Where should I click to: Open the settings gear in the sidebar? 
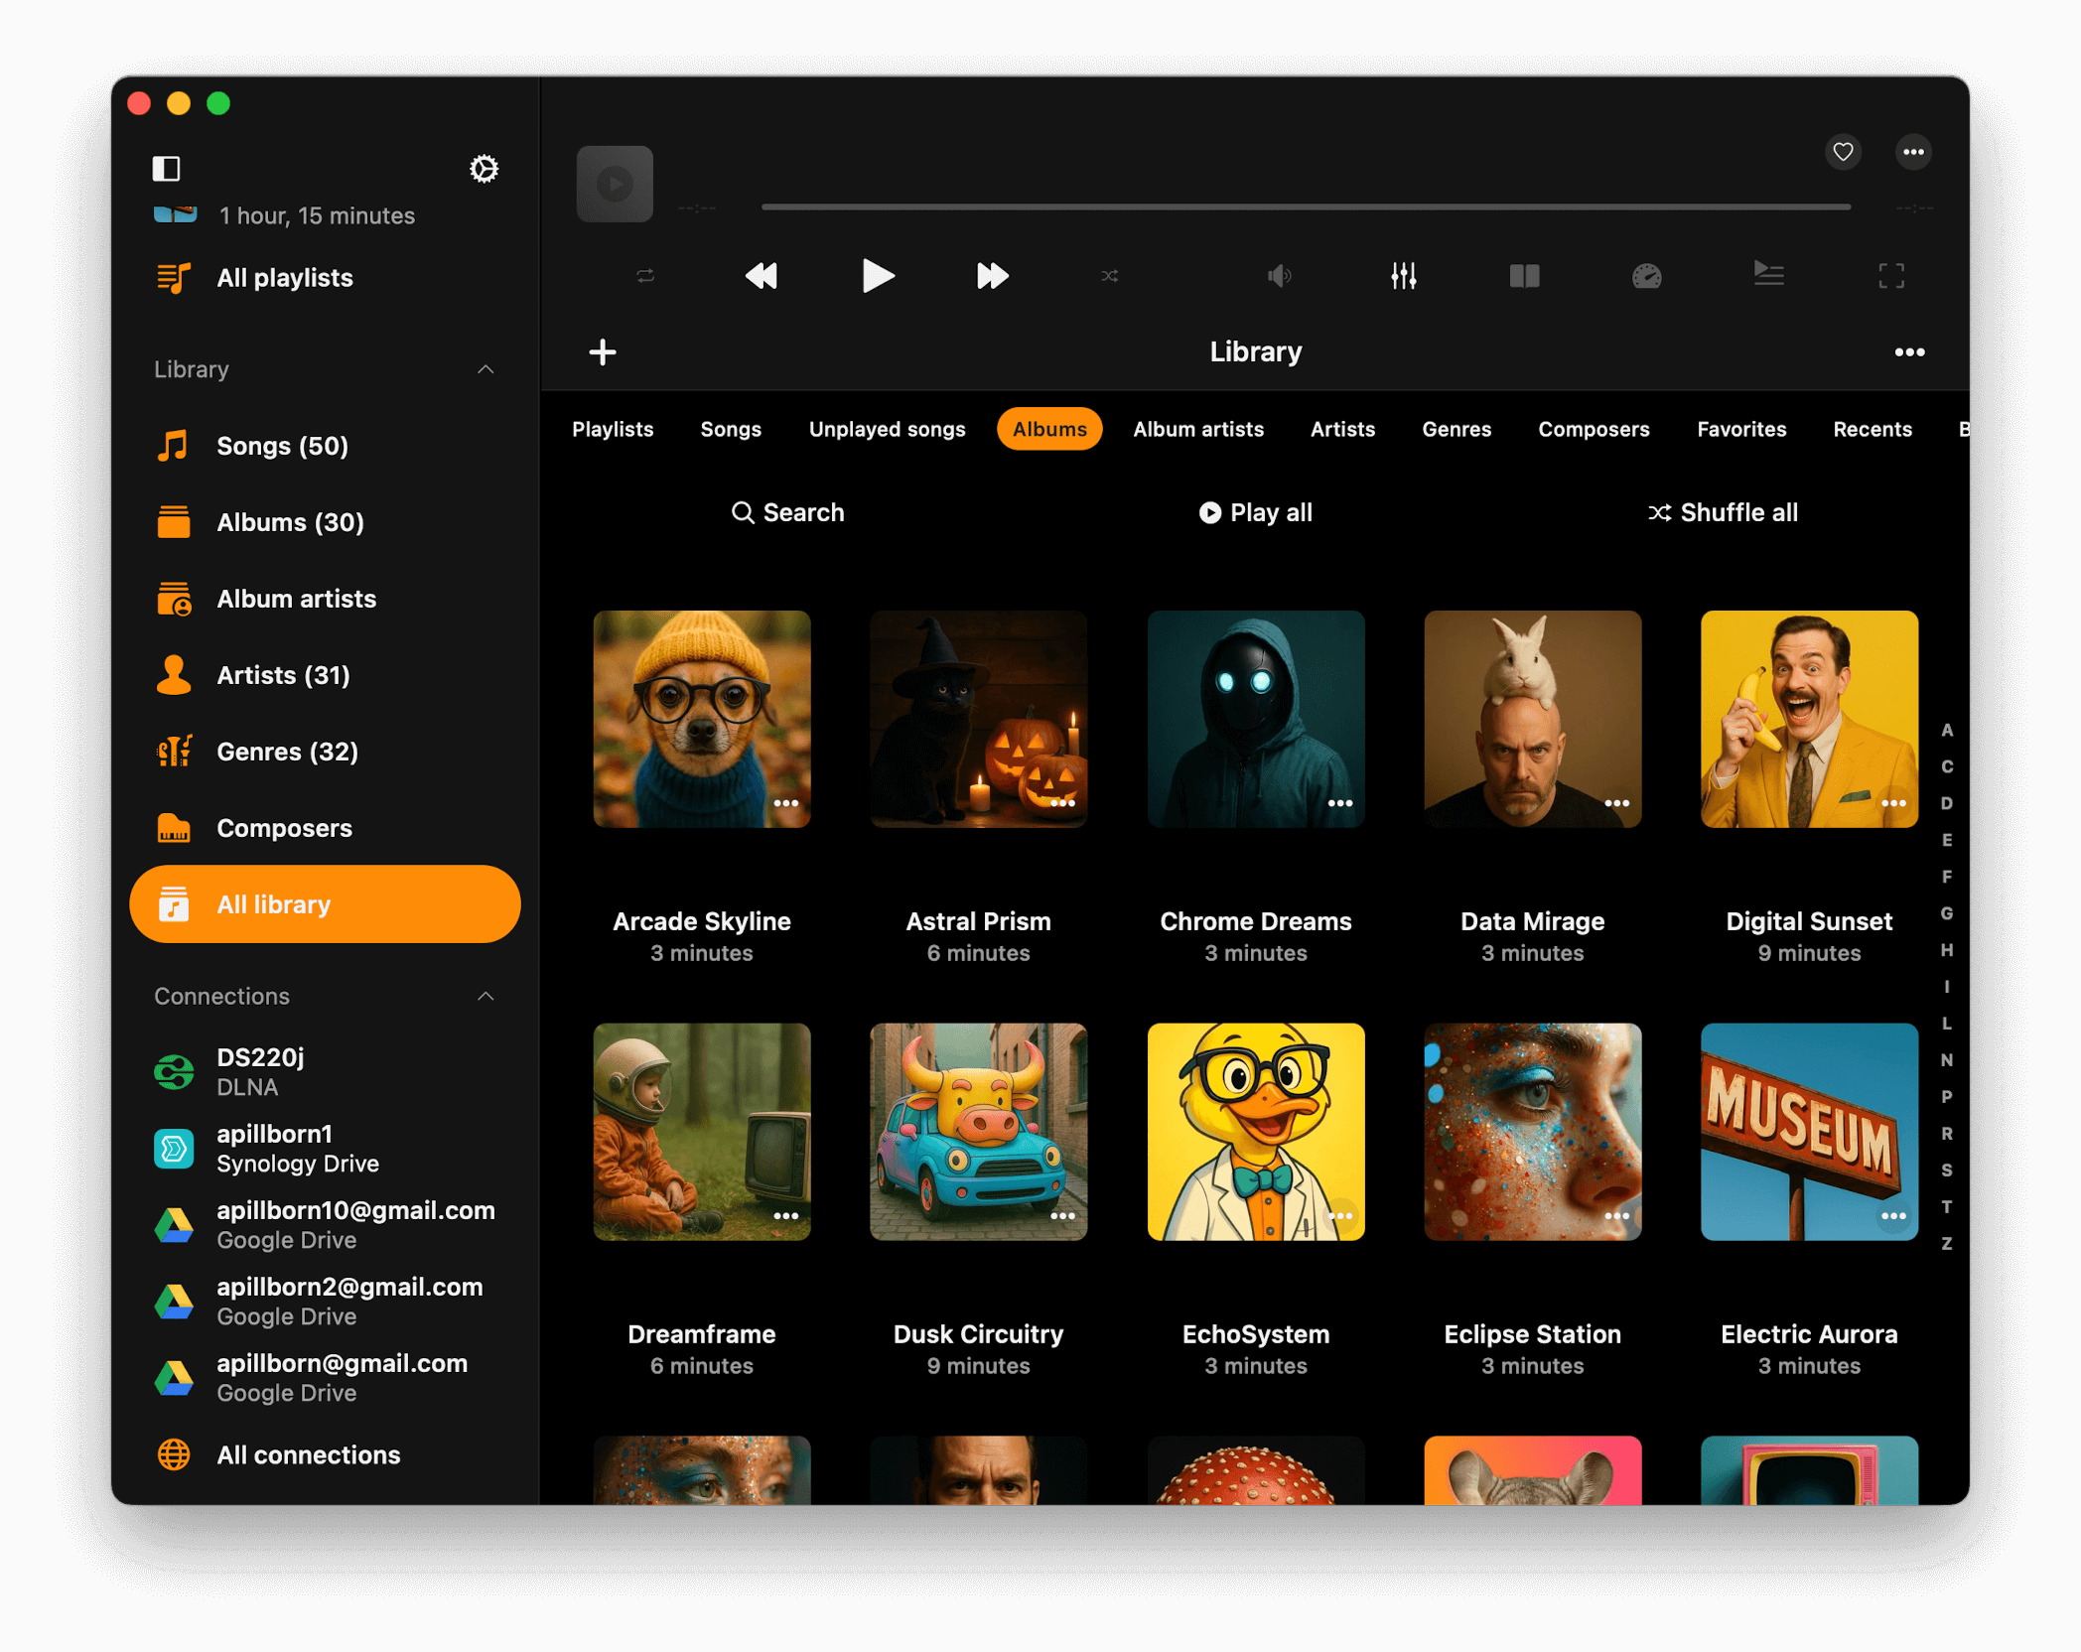(484, 169)
